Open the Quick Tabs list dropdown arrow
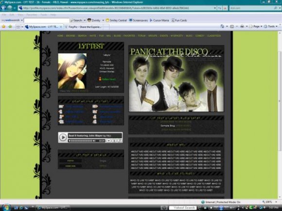 pyautogui.click(x=22, y=27)
